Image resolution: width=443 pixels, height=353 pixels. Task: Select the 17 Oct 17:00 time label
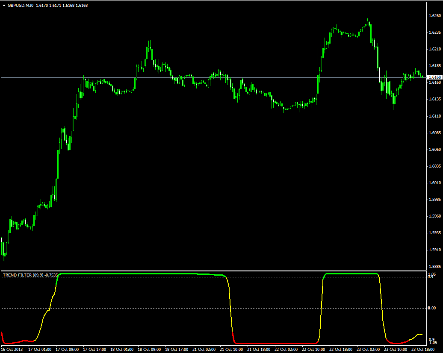tap(95, 349)
